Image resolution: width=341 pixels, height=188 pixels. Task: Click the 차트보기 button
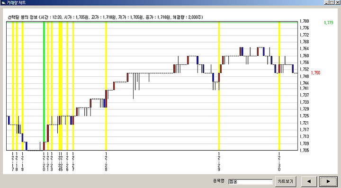(286, 181)
